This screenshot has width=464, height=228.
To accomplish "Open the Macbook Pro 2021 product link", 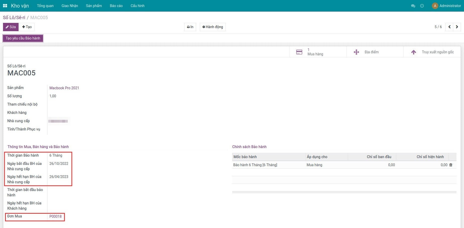I will (64, 88).
